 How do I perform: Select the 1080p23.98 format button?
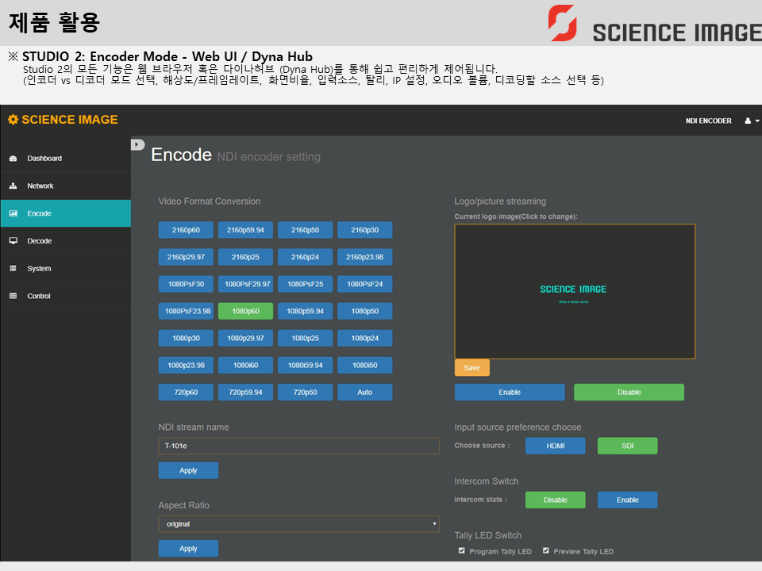click(x=186, y=365)
